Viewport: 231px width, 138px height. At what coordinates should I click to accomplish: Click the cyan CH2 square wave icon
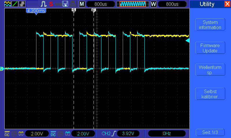[x=68, y=133]
